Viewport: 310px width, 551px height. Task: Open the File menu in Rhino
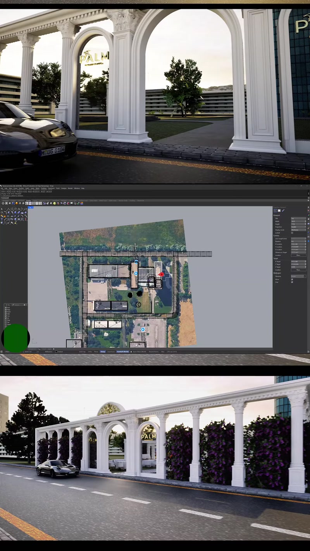(2, 188)
